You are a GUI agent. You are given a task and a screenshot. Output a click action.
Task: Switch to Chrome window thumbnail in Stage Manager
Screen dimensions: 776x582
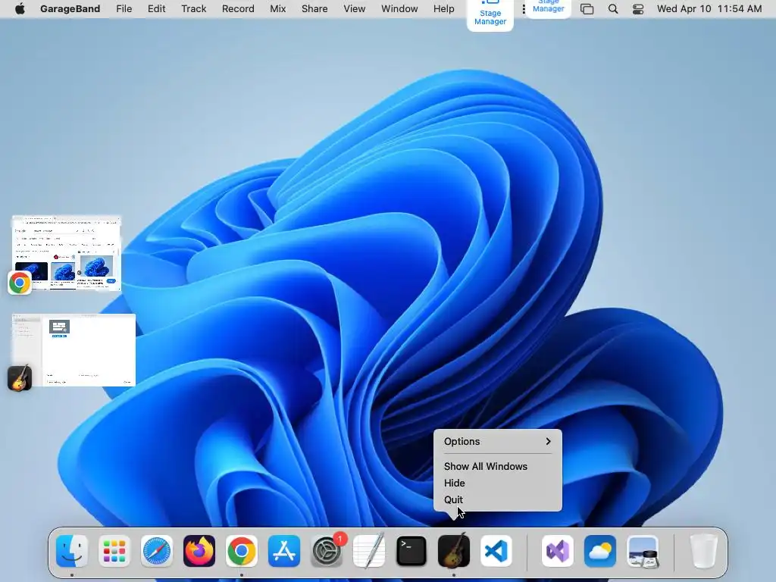point(67,252)
